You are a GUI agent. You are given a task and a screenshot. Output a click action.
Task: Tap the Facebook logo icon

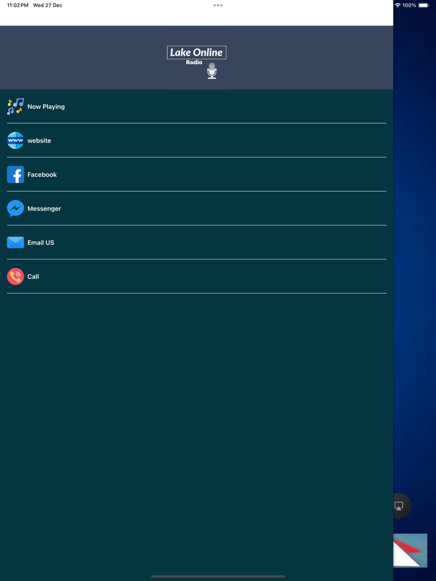[15, 175]
